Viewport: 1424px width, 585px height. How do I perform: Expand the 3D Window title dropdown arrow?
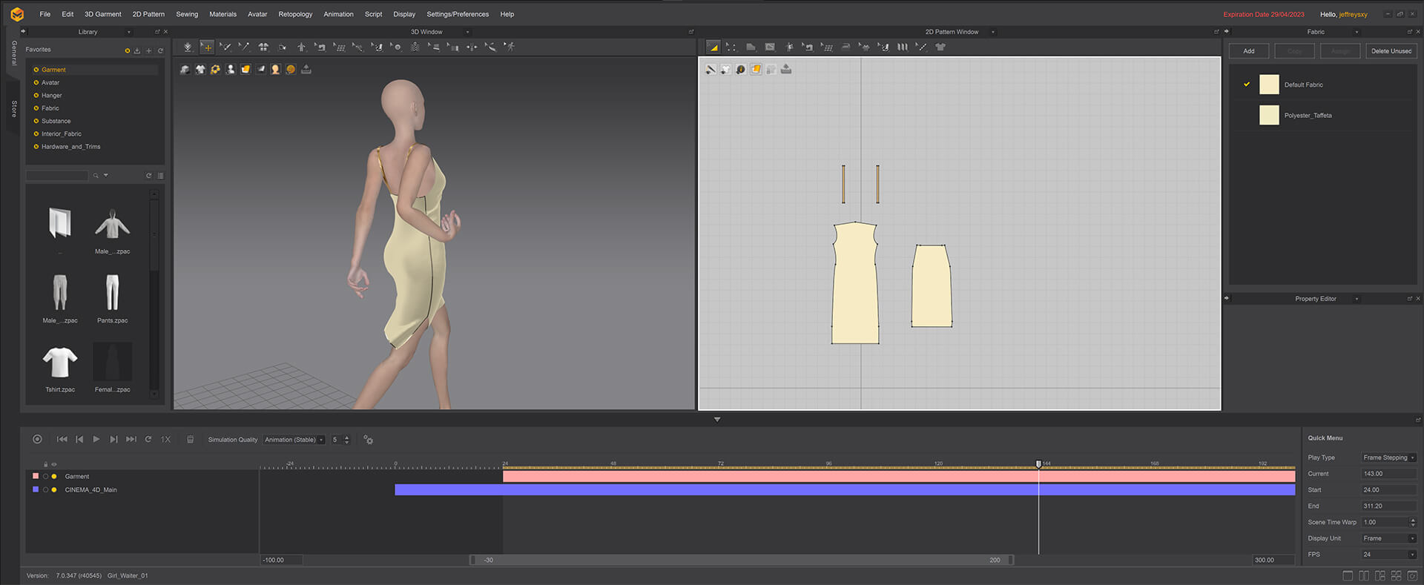click(467, 32)
